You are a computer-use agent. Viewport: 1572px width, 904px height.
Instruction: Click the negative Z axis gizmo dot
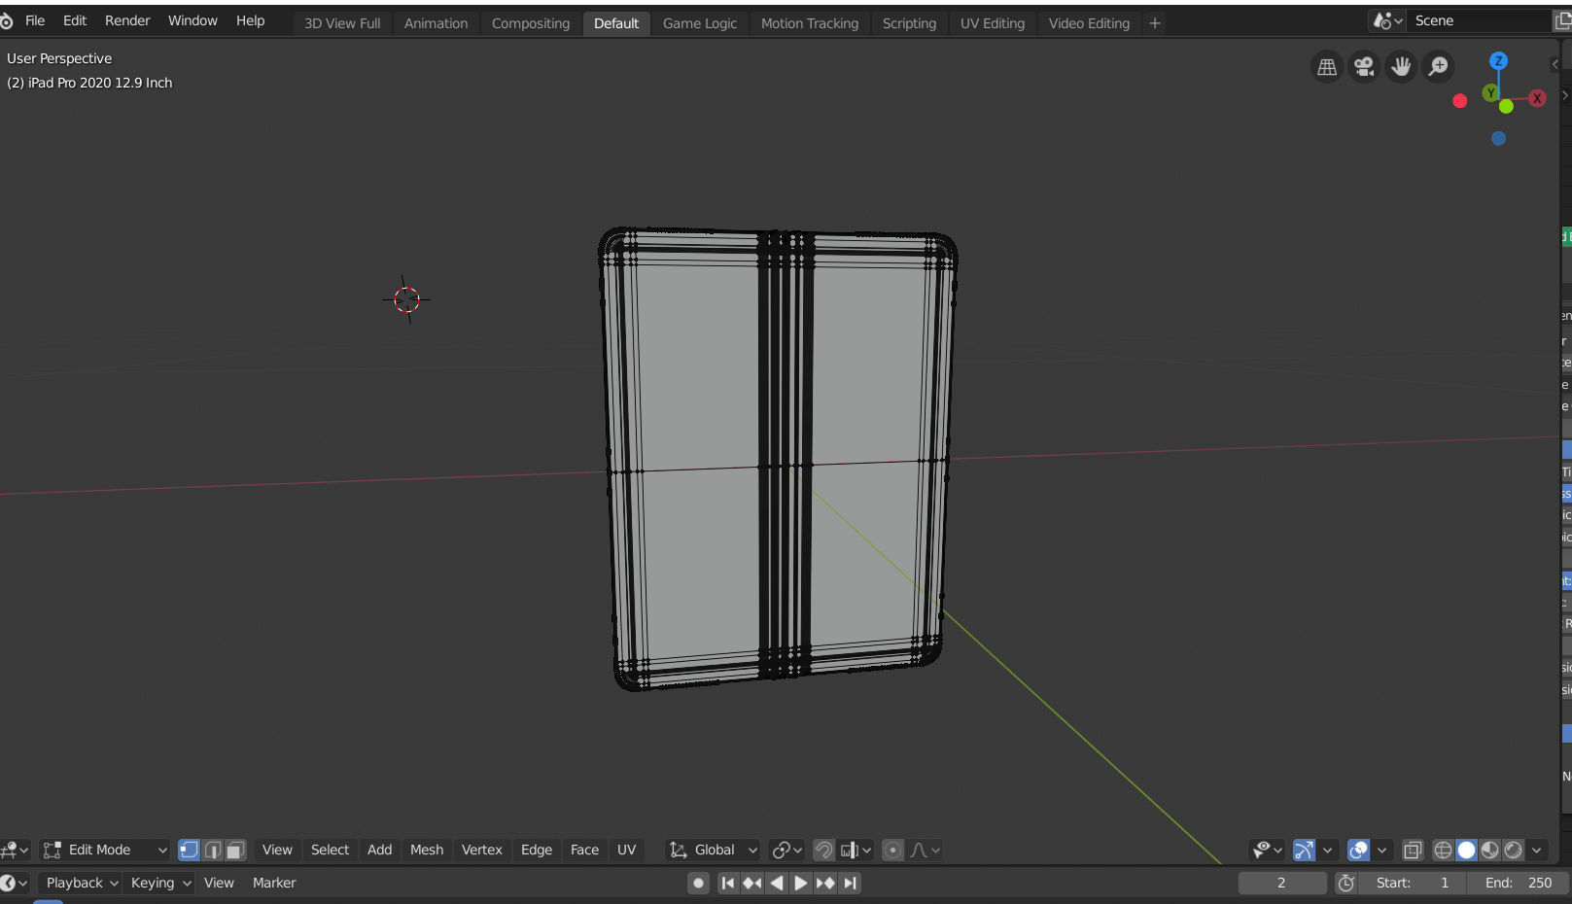click(x=1498, y=138)
